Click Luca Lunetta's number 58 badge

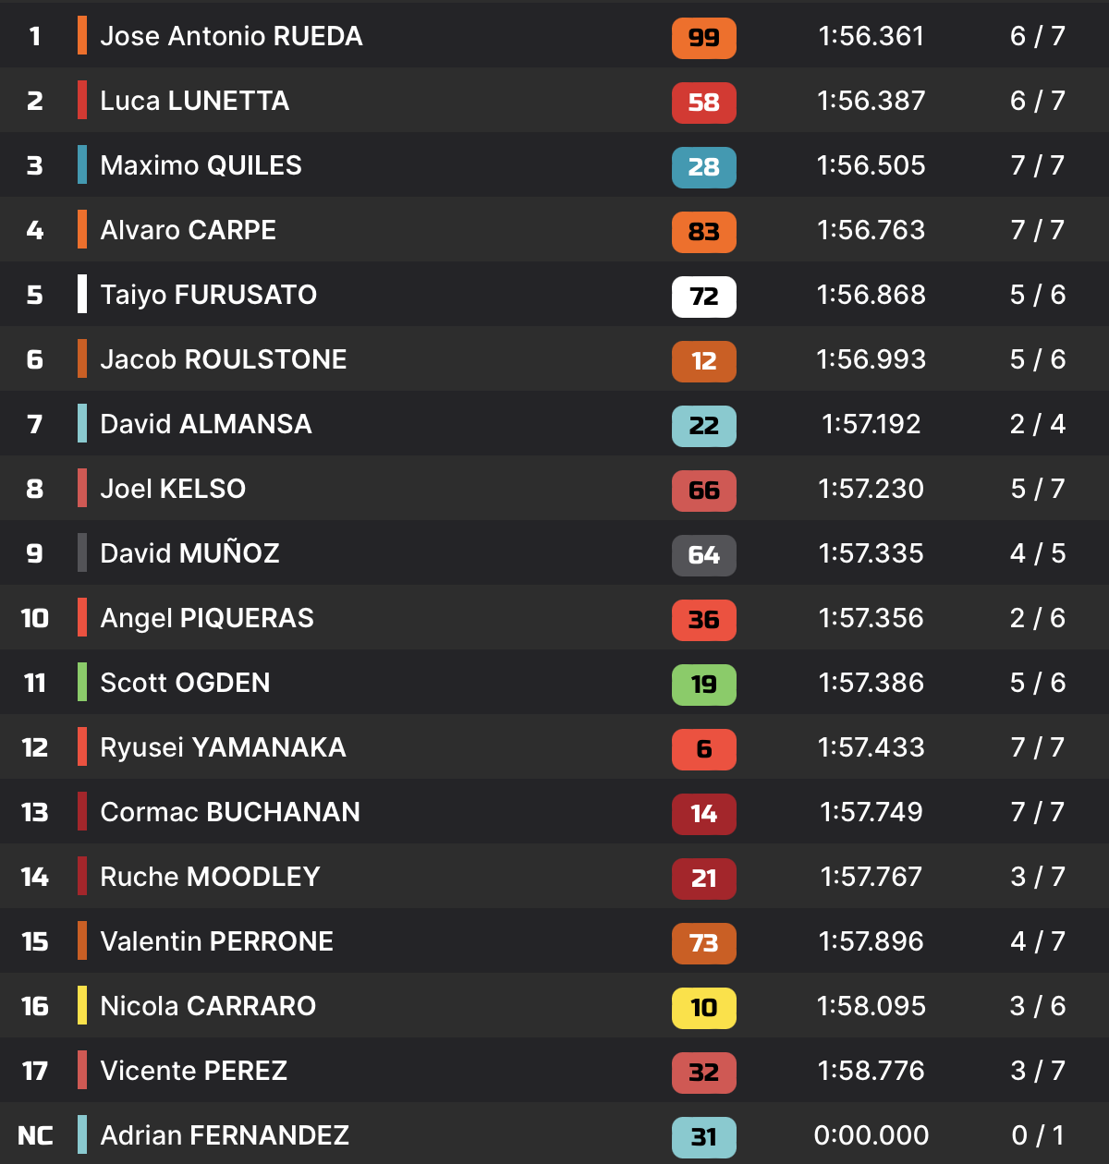click(703, 103)
